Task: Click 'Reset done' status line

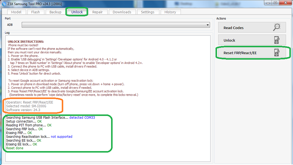Action: coord(15,148)
